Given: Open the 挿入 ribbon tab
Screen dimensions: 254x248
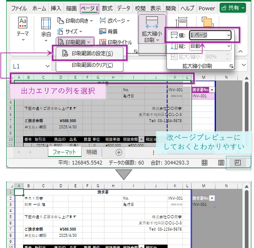Looking at the screenshot, I should [x=56, y=8].
